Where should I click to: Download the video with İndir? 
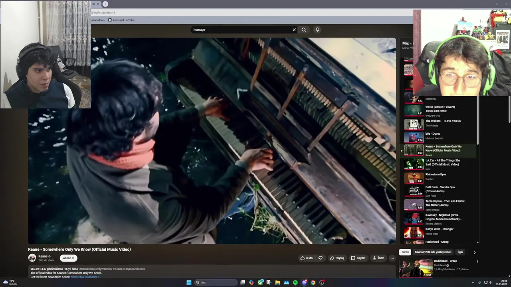point(378,258)
